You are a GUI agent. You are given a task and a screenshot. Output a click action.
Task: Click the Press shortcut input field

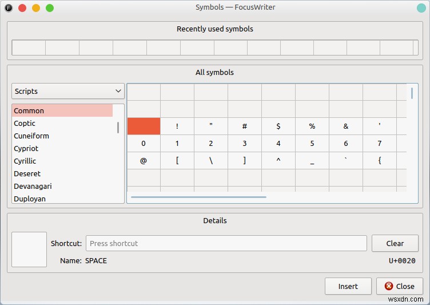226,243
